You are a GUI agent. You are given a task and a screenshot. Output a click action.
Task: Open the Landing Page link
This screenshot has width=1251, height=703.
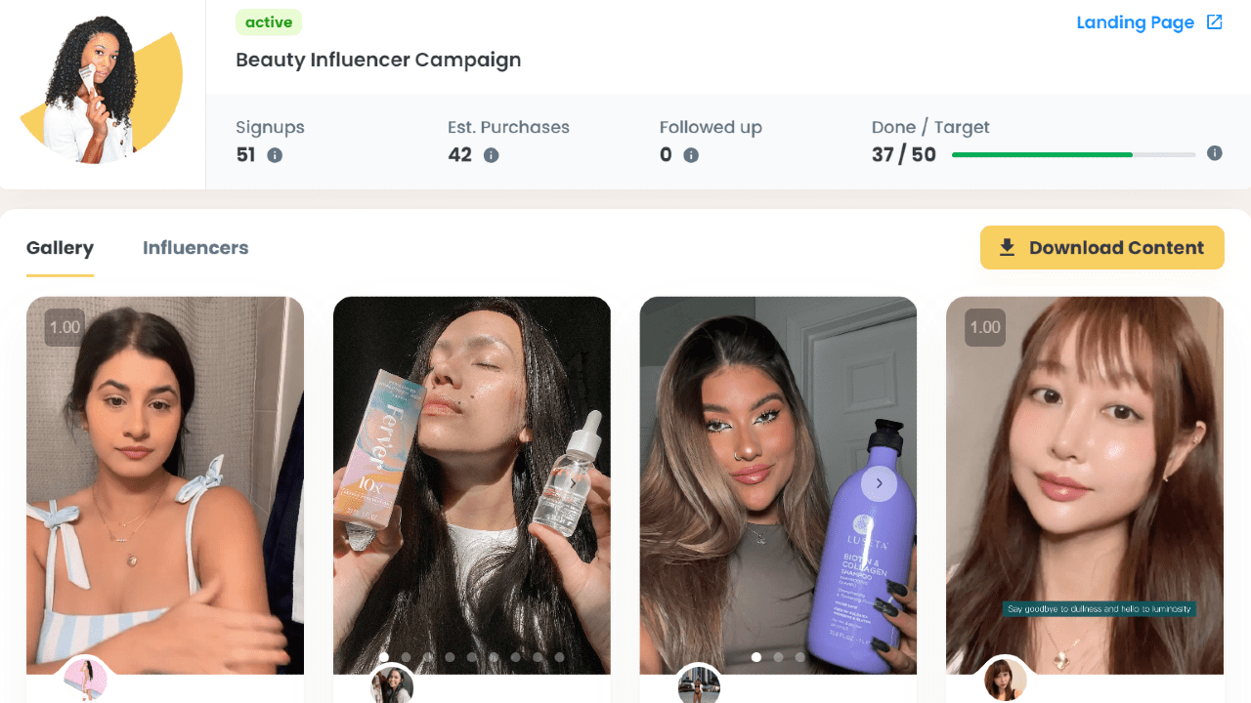click(x=1135, y=22)
